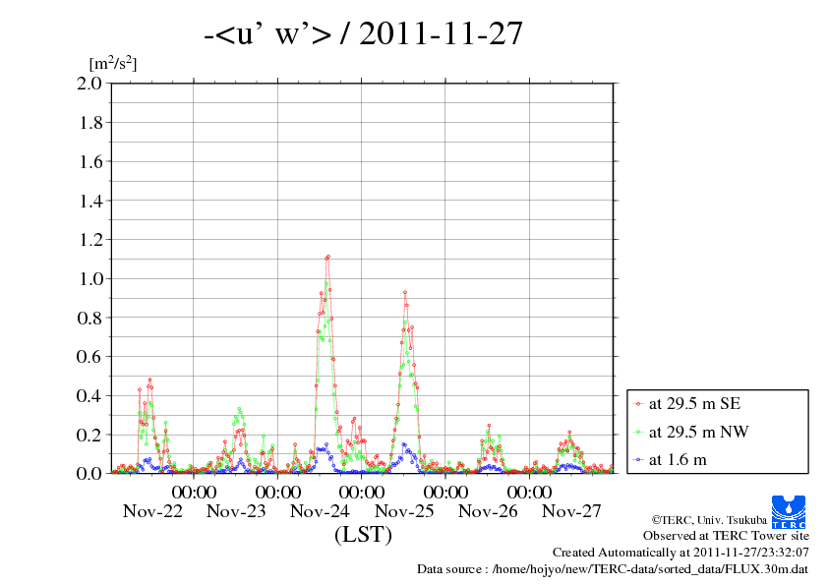Click the '(LST)' axis caption

tap(363, 535)
